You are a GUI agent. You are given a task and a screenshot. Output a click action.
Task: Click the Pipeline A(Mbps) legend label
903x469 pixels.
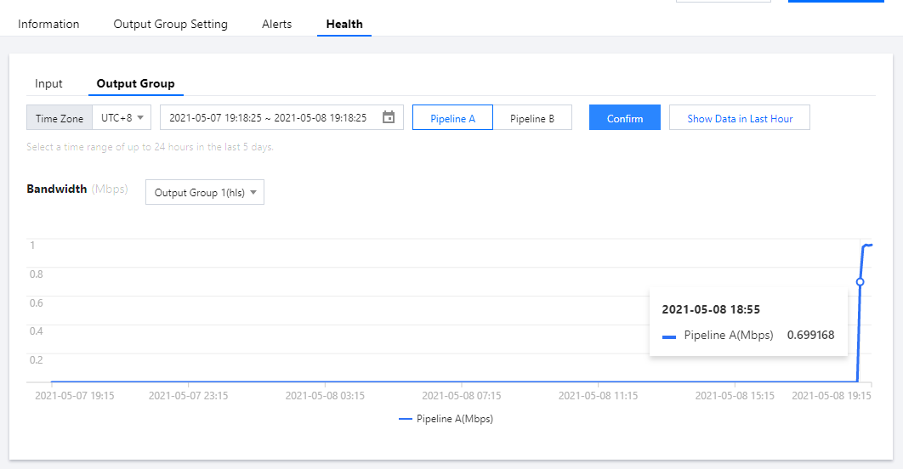[x=455, y=420]
